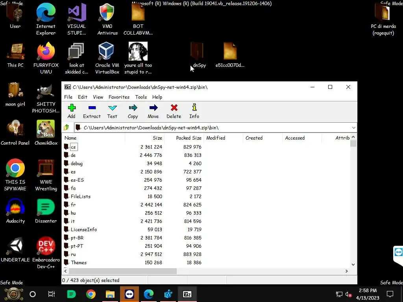Select the ChomikBox desktop icon

(x=46, y=133)
